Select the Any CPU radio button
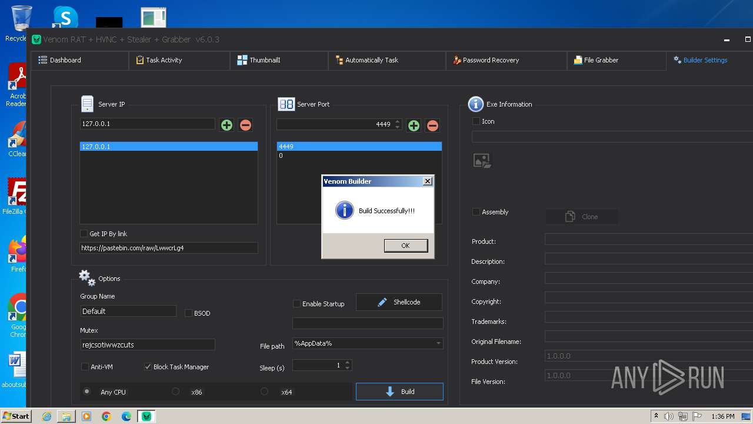Image resolution: width=753 pixels, height=424 pixels. click(x=87, y=392)
